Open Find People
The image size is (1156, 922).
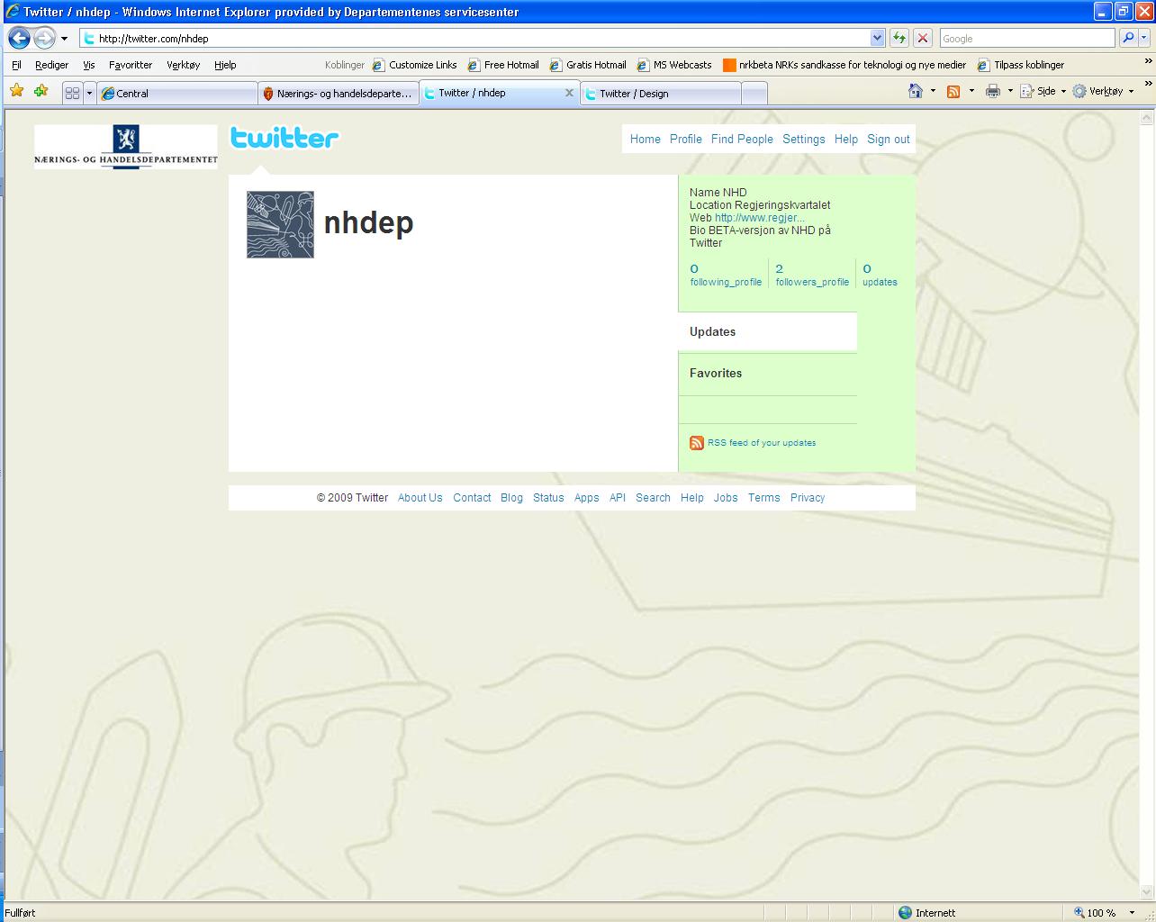pos(742,139)
